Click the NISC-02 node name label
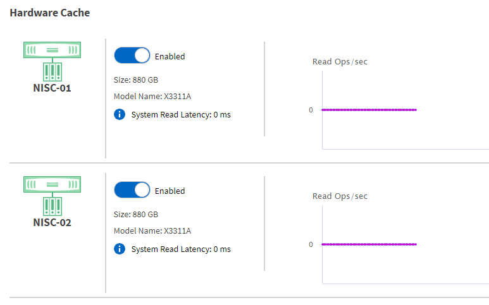The width and height of the screenshot is (489, 305). tap(52, 222)
